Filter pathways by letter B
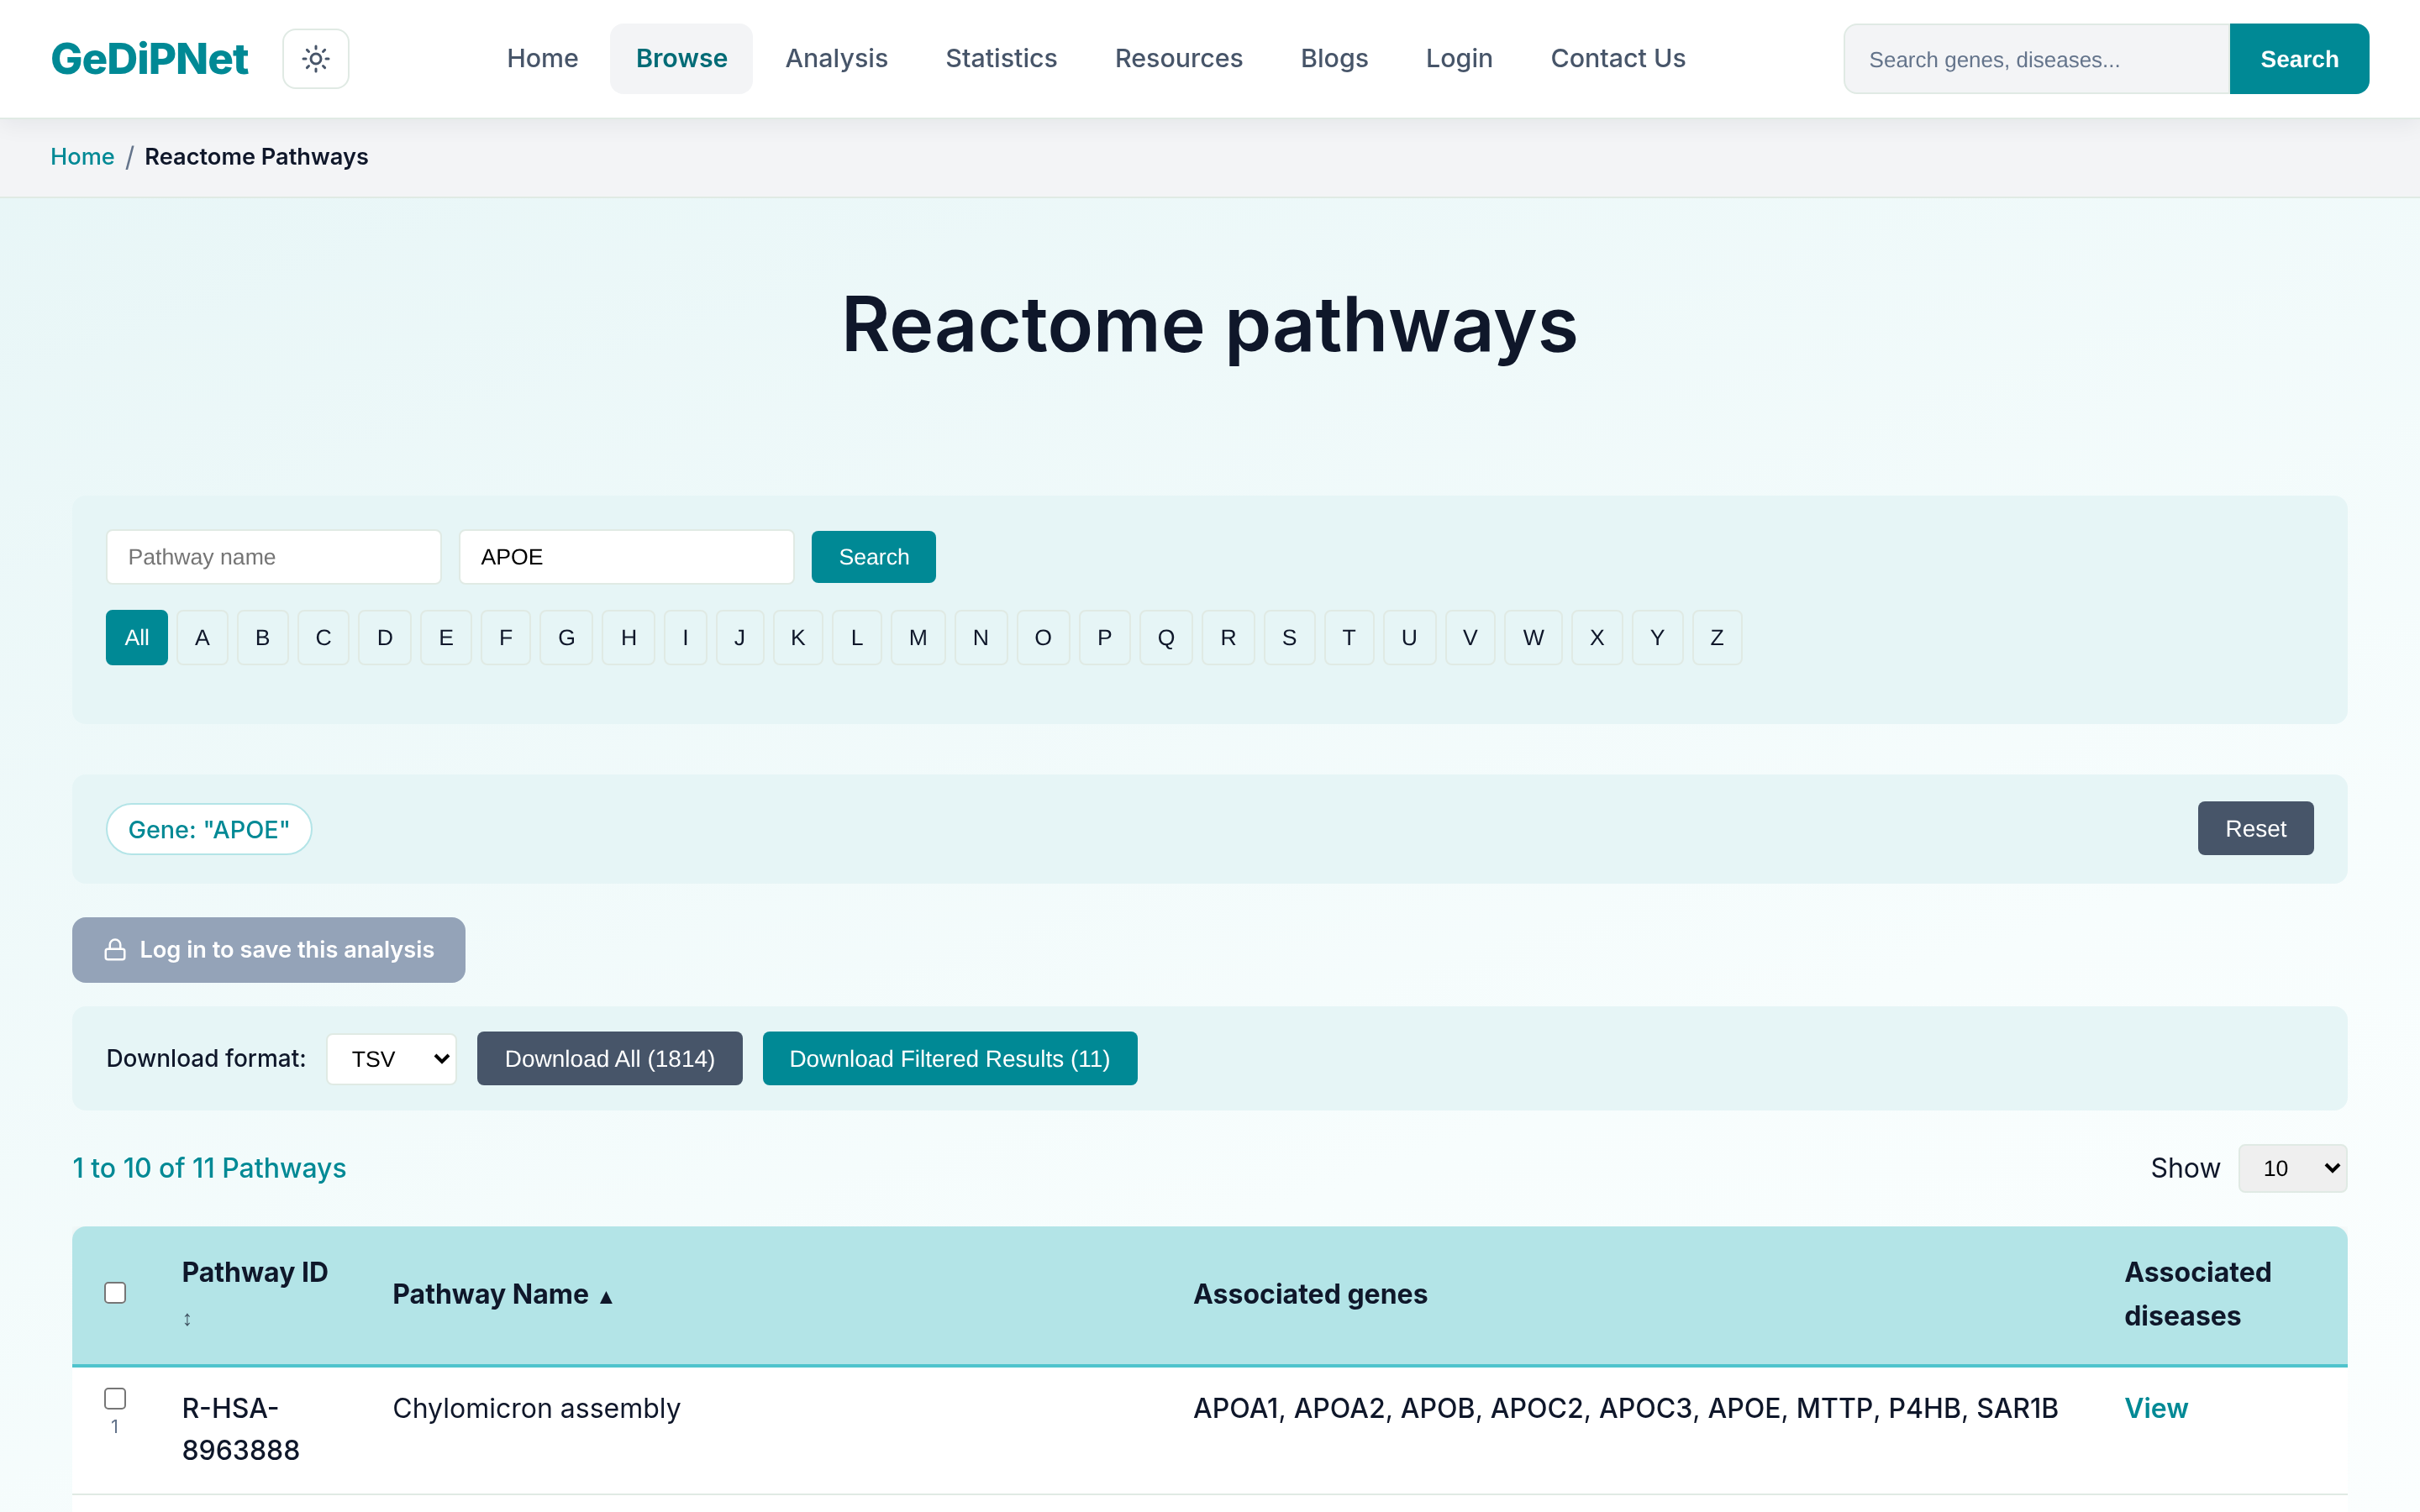2420x1512 pixels. click(x=263, y=638)
